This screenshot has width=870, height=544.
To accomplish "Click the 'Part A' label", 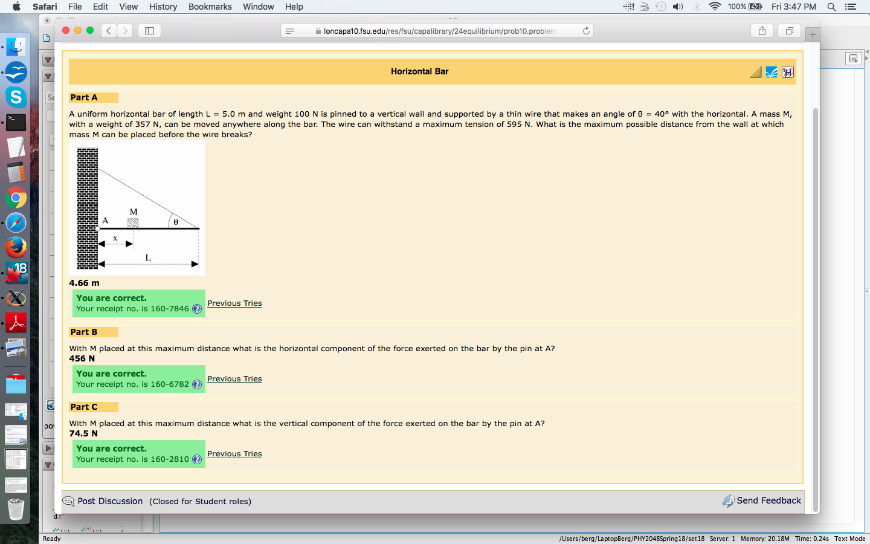I will pos(83,97).
